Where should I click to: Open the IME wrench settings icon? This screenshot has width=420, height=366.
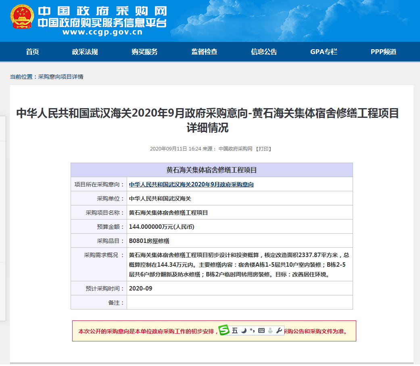279,330
